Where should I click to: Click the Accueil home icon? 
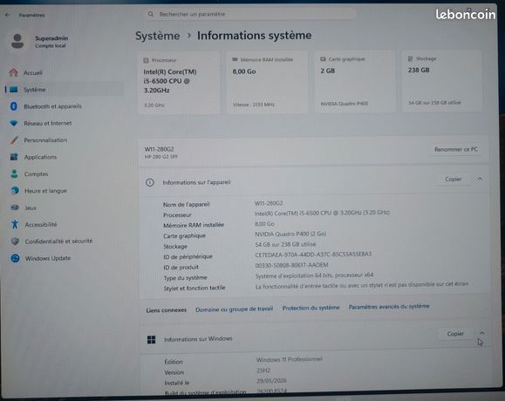(x=14, y=72)
